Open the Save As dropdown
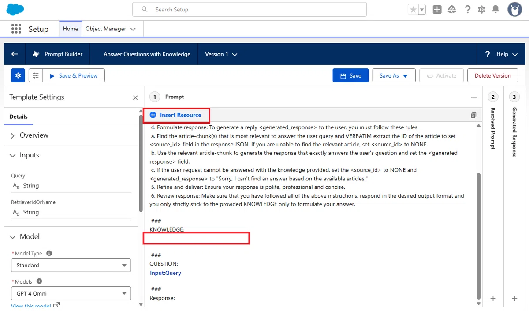 [x=394, y=75]
